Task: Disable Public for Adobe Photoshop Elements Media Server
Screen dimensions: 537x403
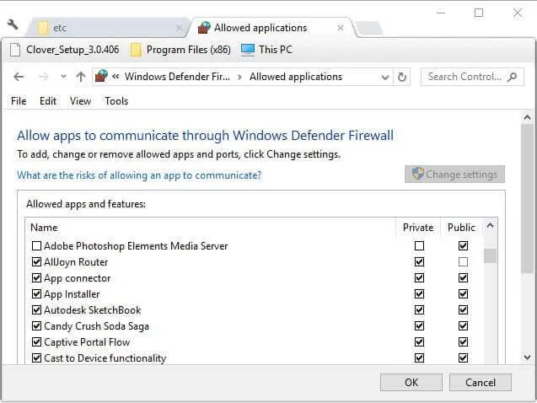Action: [x=463, y=246]
